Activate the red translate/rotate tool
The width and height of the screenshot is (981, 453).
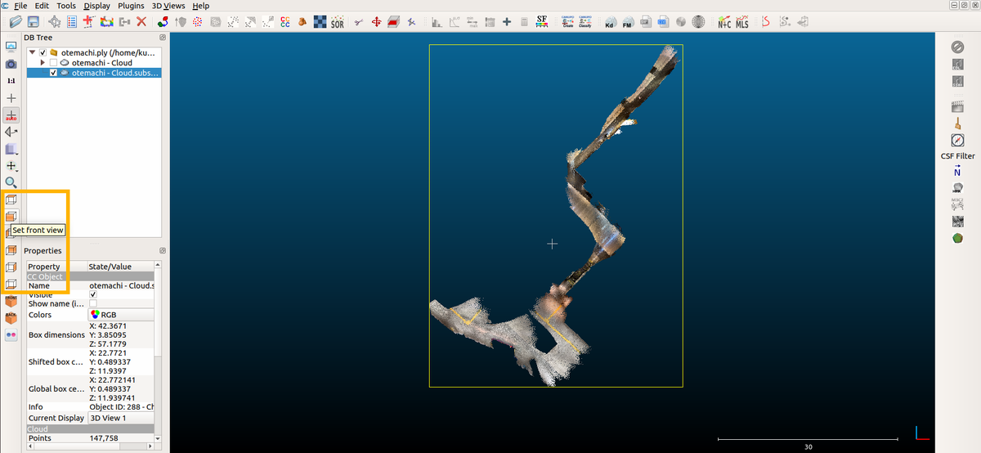(376, 22)
